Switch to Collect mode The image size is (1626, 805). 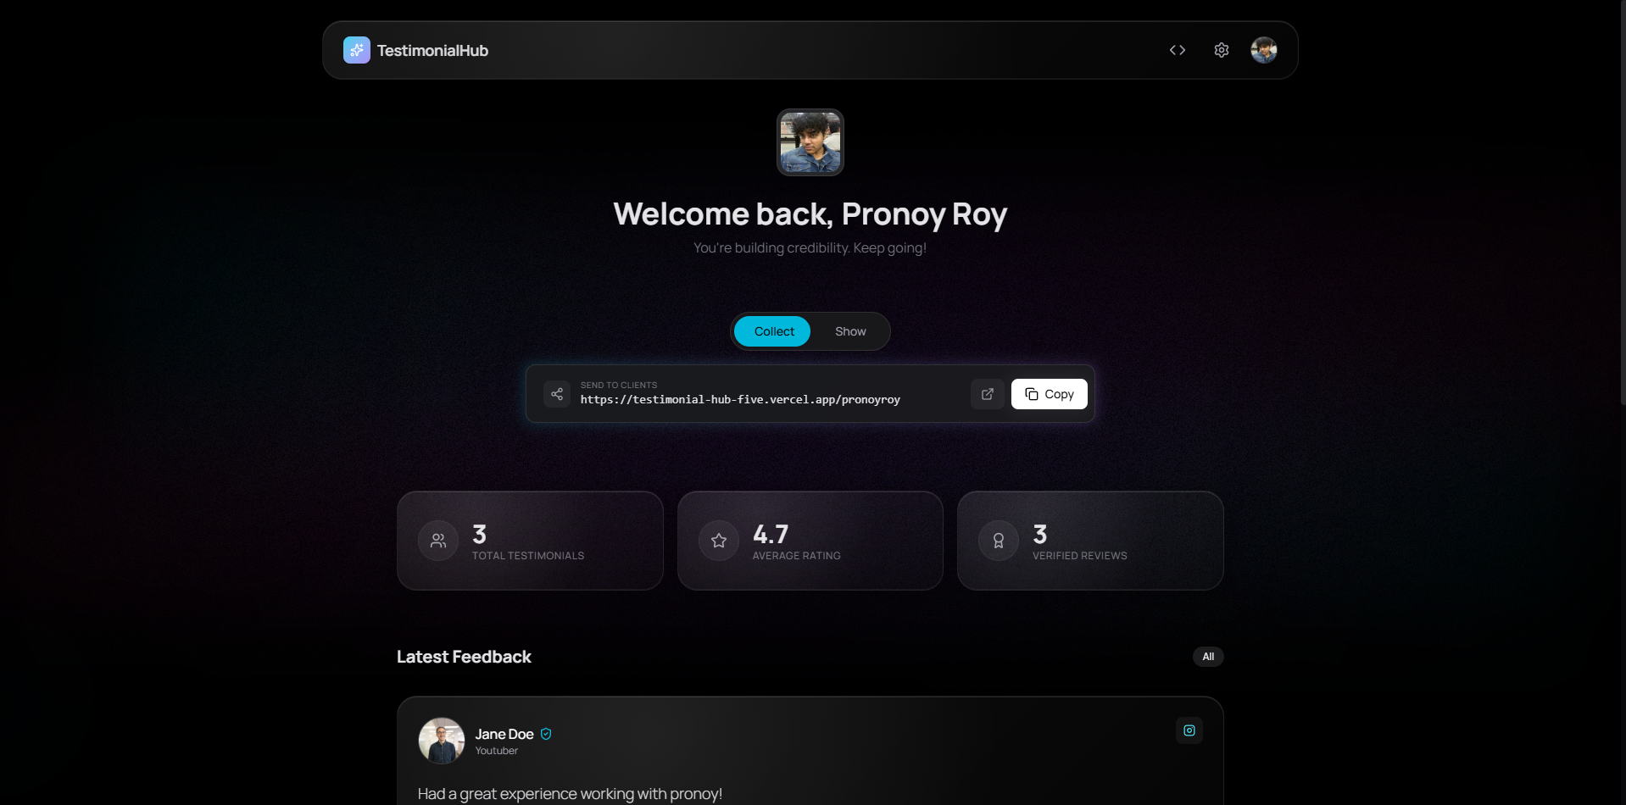coord(772,330)
